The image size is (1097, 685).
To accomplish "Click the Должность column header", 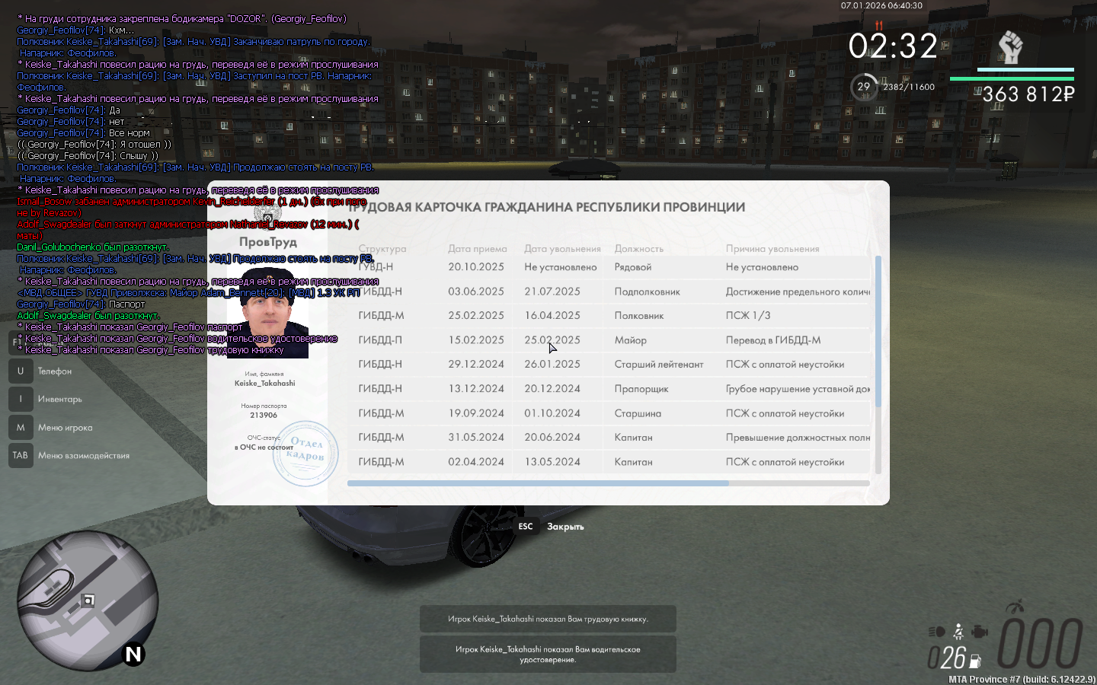I will point(639,249).
